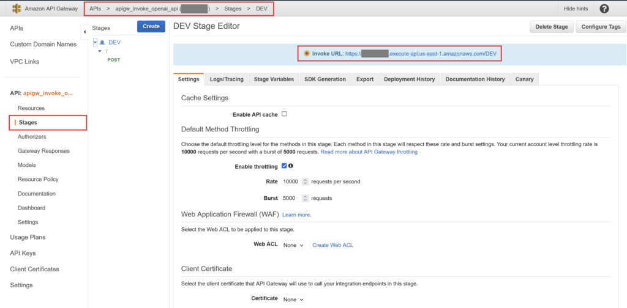Open the SDK Generation tab
The width and height of the screenshot is (627, 308).
pyautogui.click(x=325, y=79)
